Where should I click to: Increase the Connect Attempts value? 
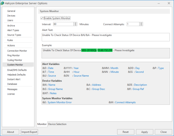click(141, 23)
